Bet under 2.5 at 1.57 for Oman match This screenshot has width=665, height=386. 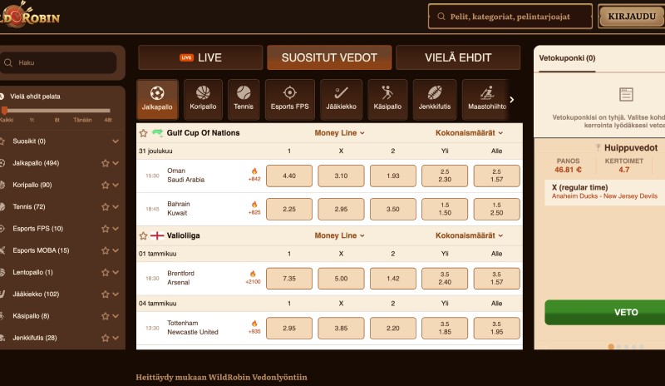click(x=496, y=176)
